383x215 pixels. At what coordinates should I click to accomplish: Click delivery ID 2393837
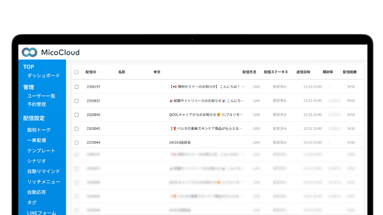click(x=93, y=101)
